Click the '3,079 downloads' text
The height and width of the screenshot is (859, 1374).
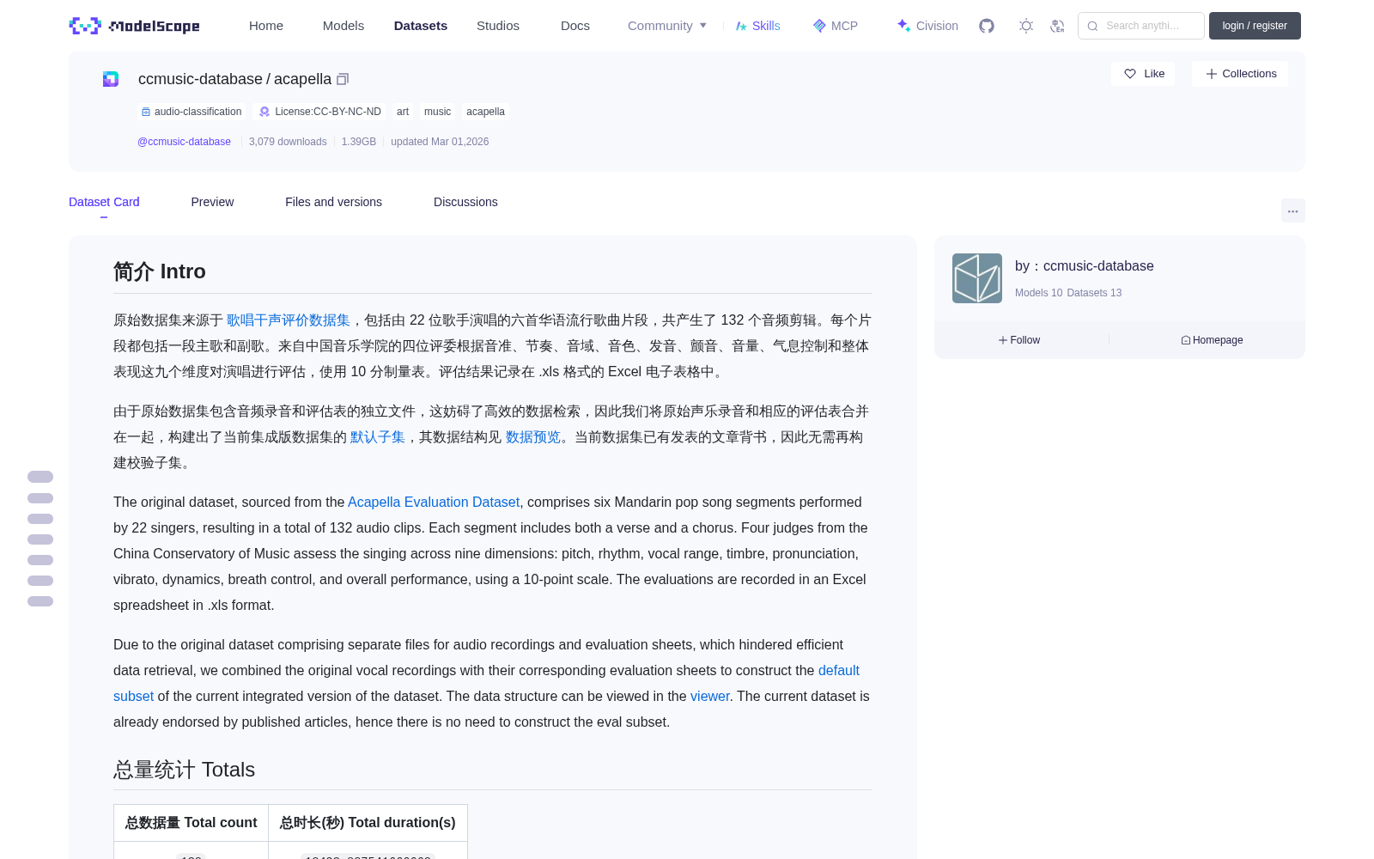pyautogui.click(x=288, y=142)
